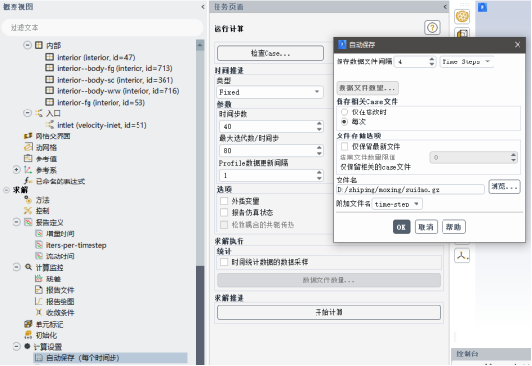Collapse the 内部 tree node
Viewport: 532px width, 366px height.
[x=27, y=45]
